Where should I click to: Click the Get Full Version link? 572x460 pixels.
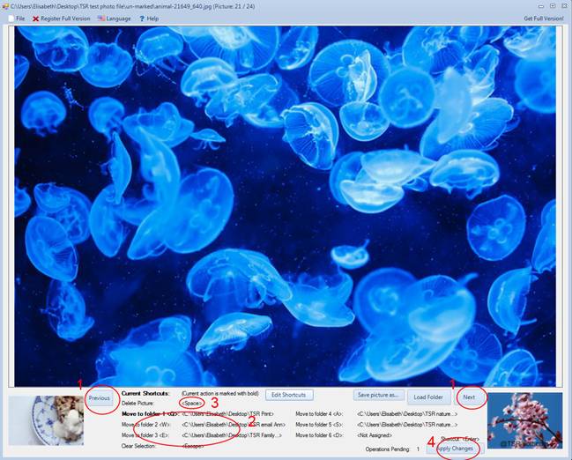[543, 18]
